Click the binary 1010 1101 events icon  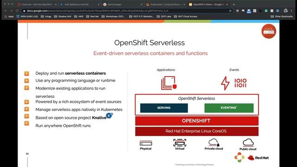coord(240,83)
